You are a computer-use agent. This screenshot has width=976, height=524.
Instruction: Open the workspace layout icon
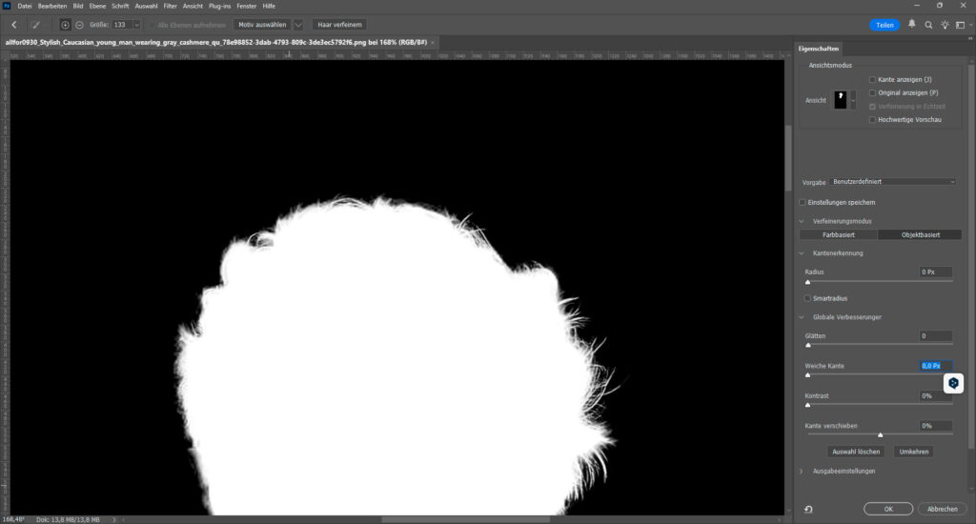961,25
